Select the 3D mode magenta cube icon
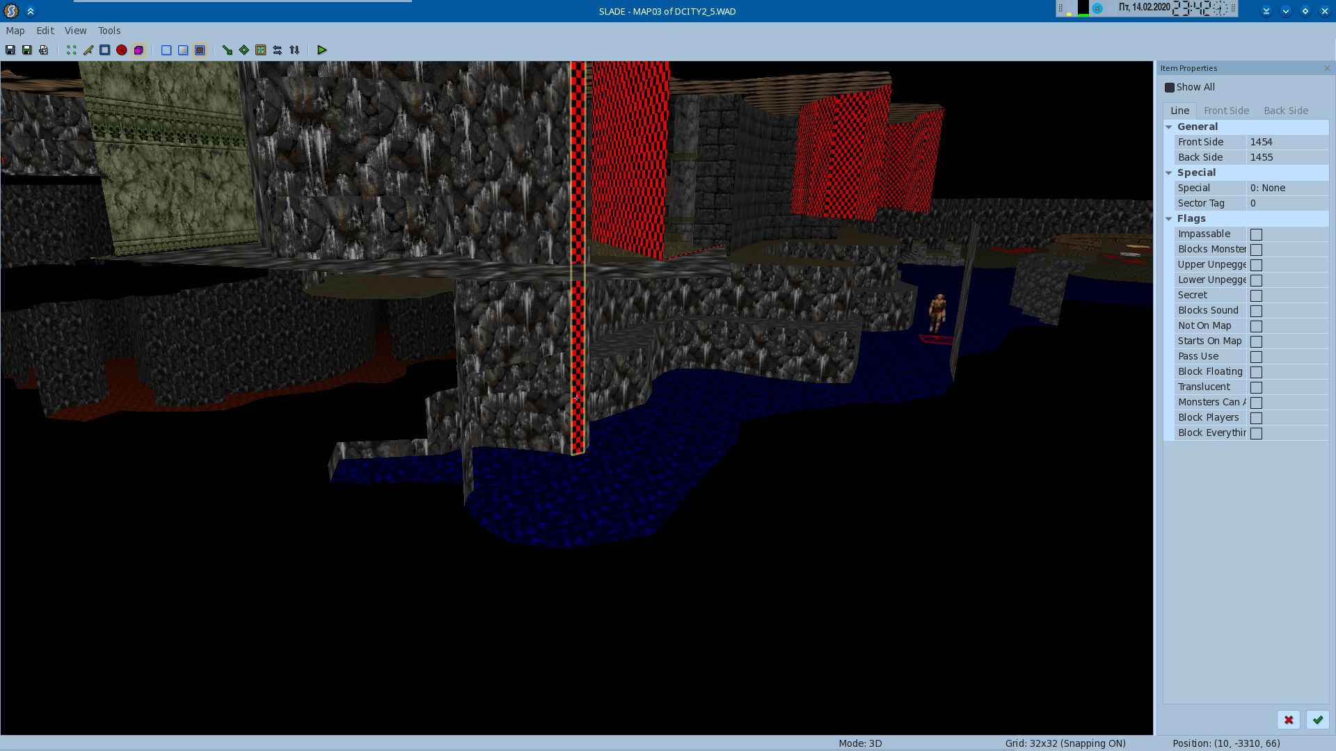Screen dimensions: 1336x751 pyautogui.click(x=138, y=50)
